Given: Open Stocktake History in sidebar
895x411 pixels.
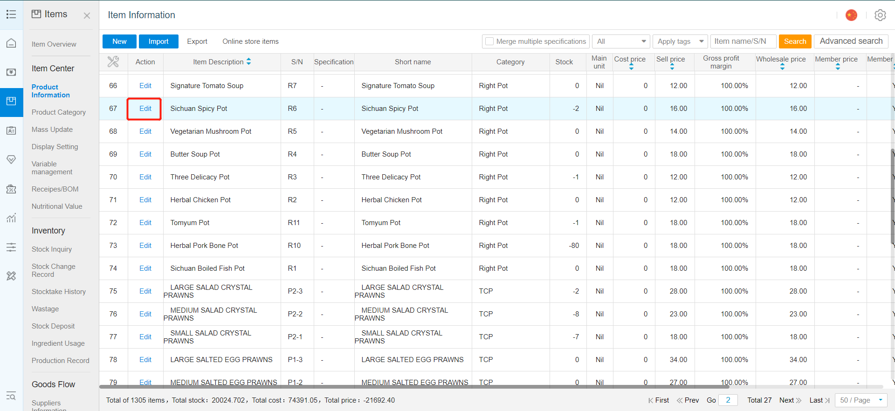Looking at the screenshot, I should pos(59,292).
